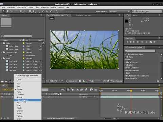Collapse the Kompositionen folder
This screenshot has width=163, height=122.
click(x=2, y=52)
